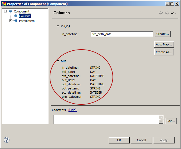Click the back arrow navigation icon
The height and width of the screenshot is (149, 181).
(x=160, y=13)
